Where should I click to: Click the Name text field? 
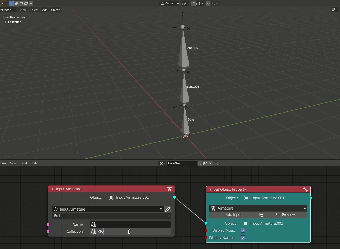pyautogui.click(x=130, y=224)
